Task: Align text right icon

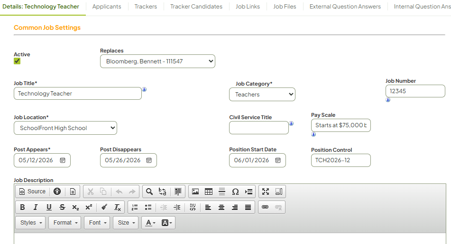Action: pos(235,207)
